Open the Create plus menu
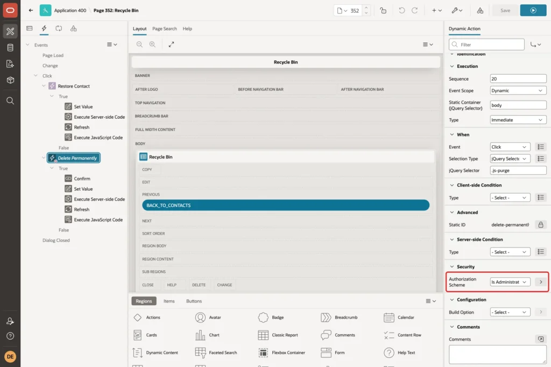This screenshot has height=367, width=551. click(x=437, y=11)
